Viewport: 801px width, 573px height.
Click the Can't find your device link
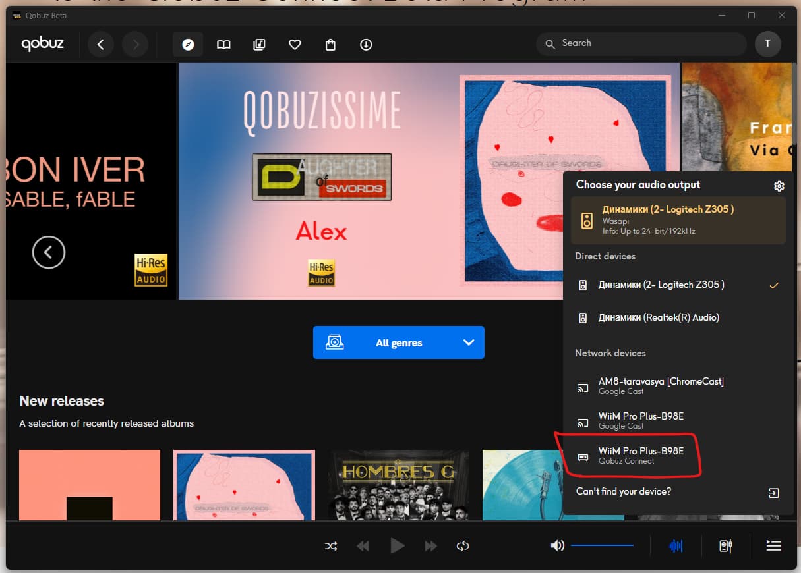623,491
